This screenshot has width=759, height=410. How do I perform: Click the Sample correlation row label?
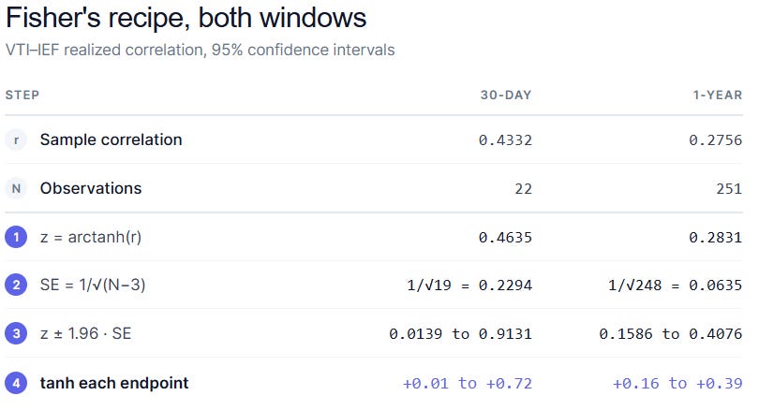point(111,139)
